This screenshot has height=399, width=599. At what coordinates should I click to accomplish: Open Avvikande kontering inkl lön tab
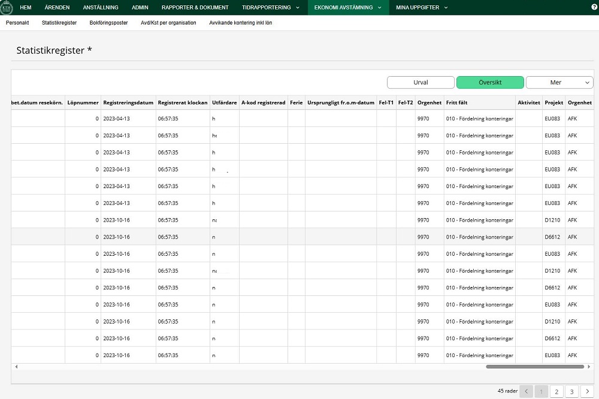click(240, 23)
